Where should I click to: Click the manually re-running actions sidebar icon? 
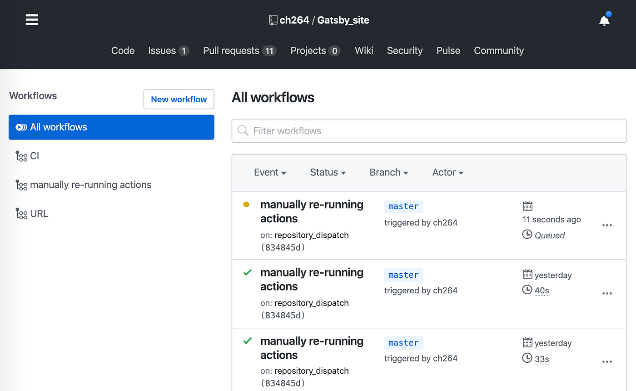(21, 185)
